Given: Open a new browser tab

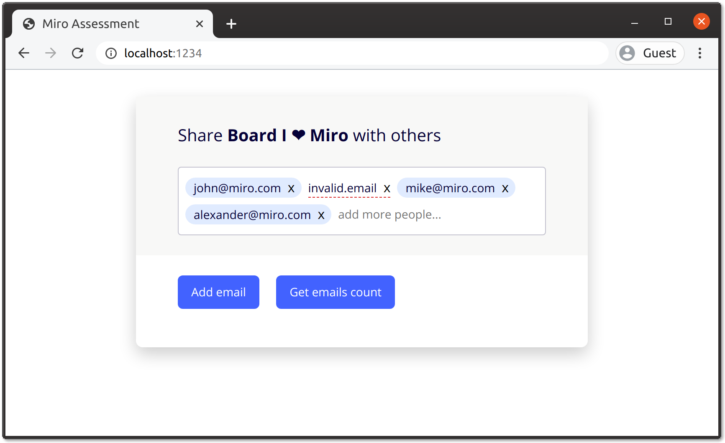Looking at the screenshot, I should tap(231, 24).
